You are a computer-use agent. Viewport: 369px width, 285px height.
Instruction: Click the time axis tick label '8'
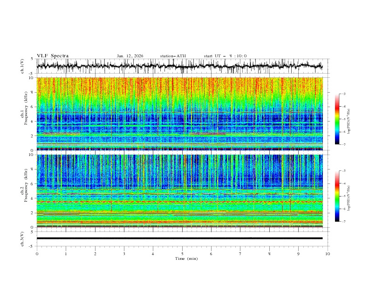(x=269, y=254)
